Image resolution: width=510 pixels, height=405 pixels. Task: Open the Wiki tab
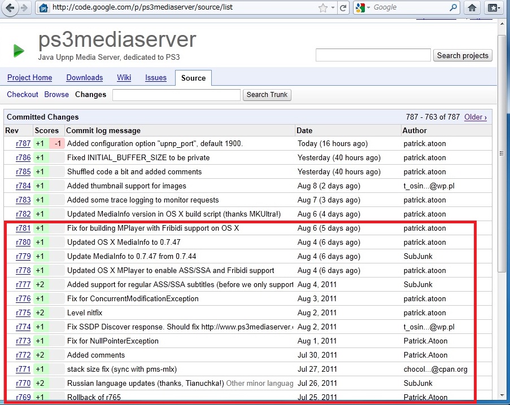point(124,78)
